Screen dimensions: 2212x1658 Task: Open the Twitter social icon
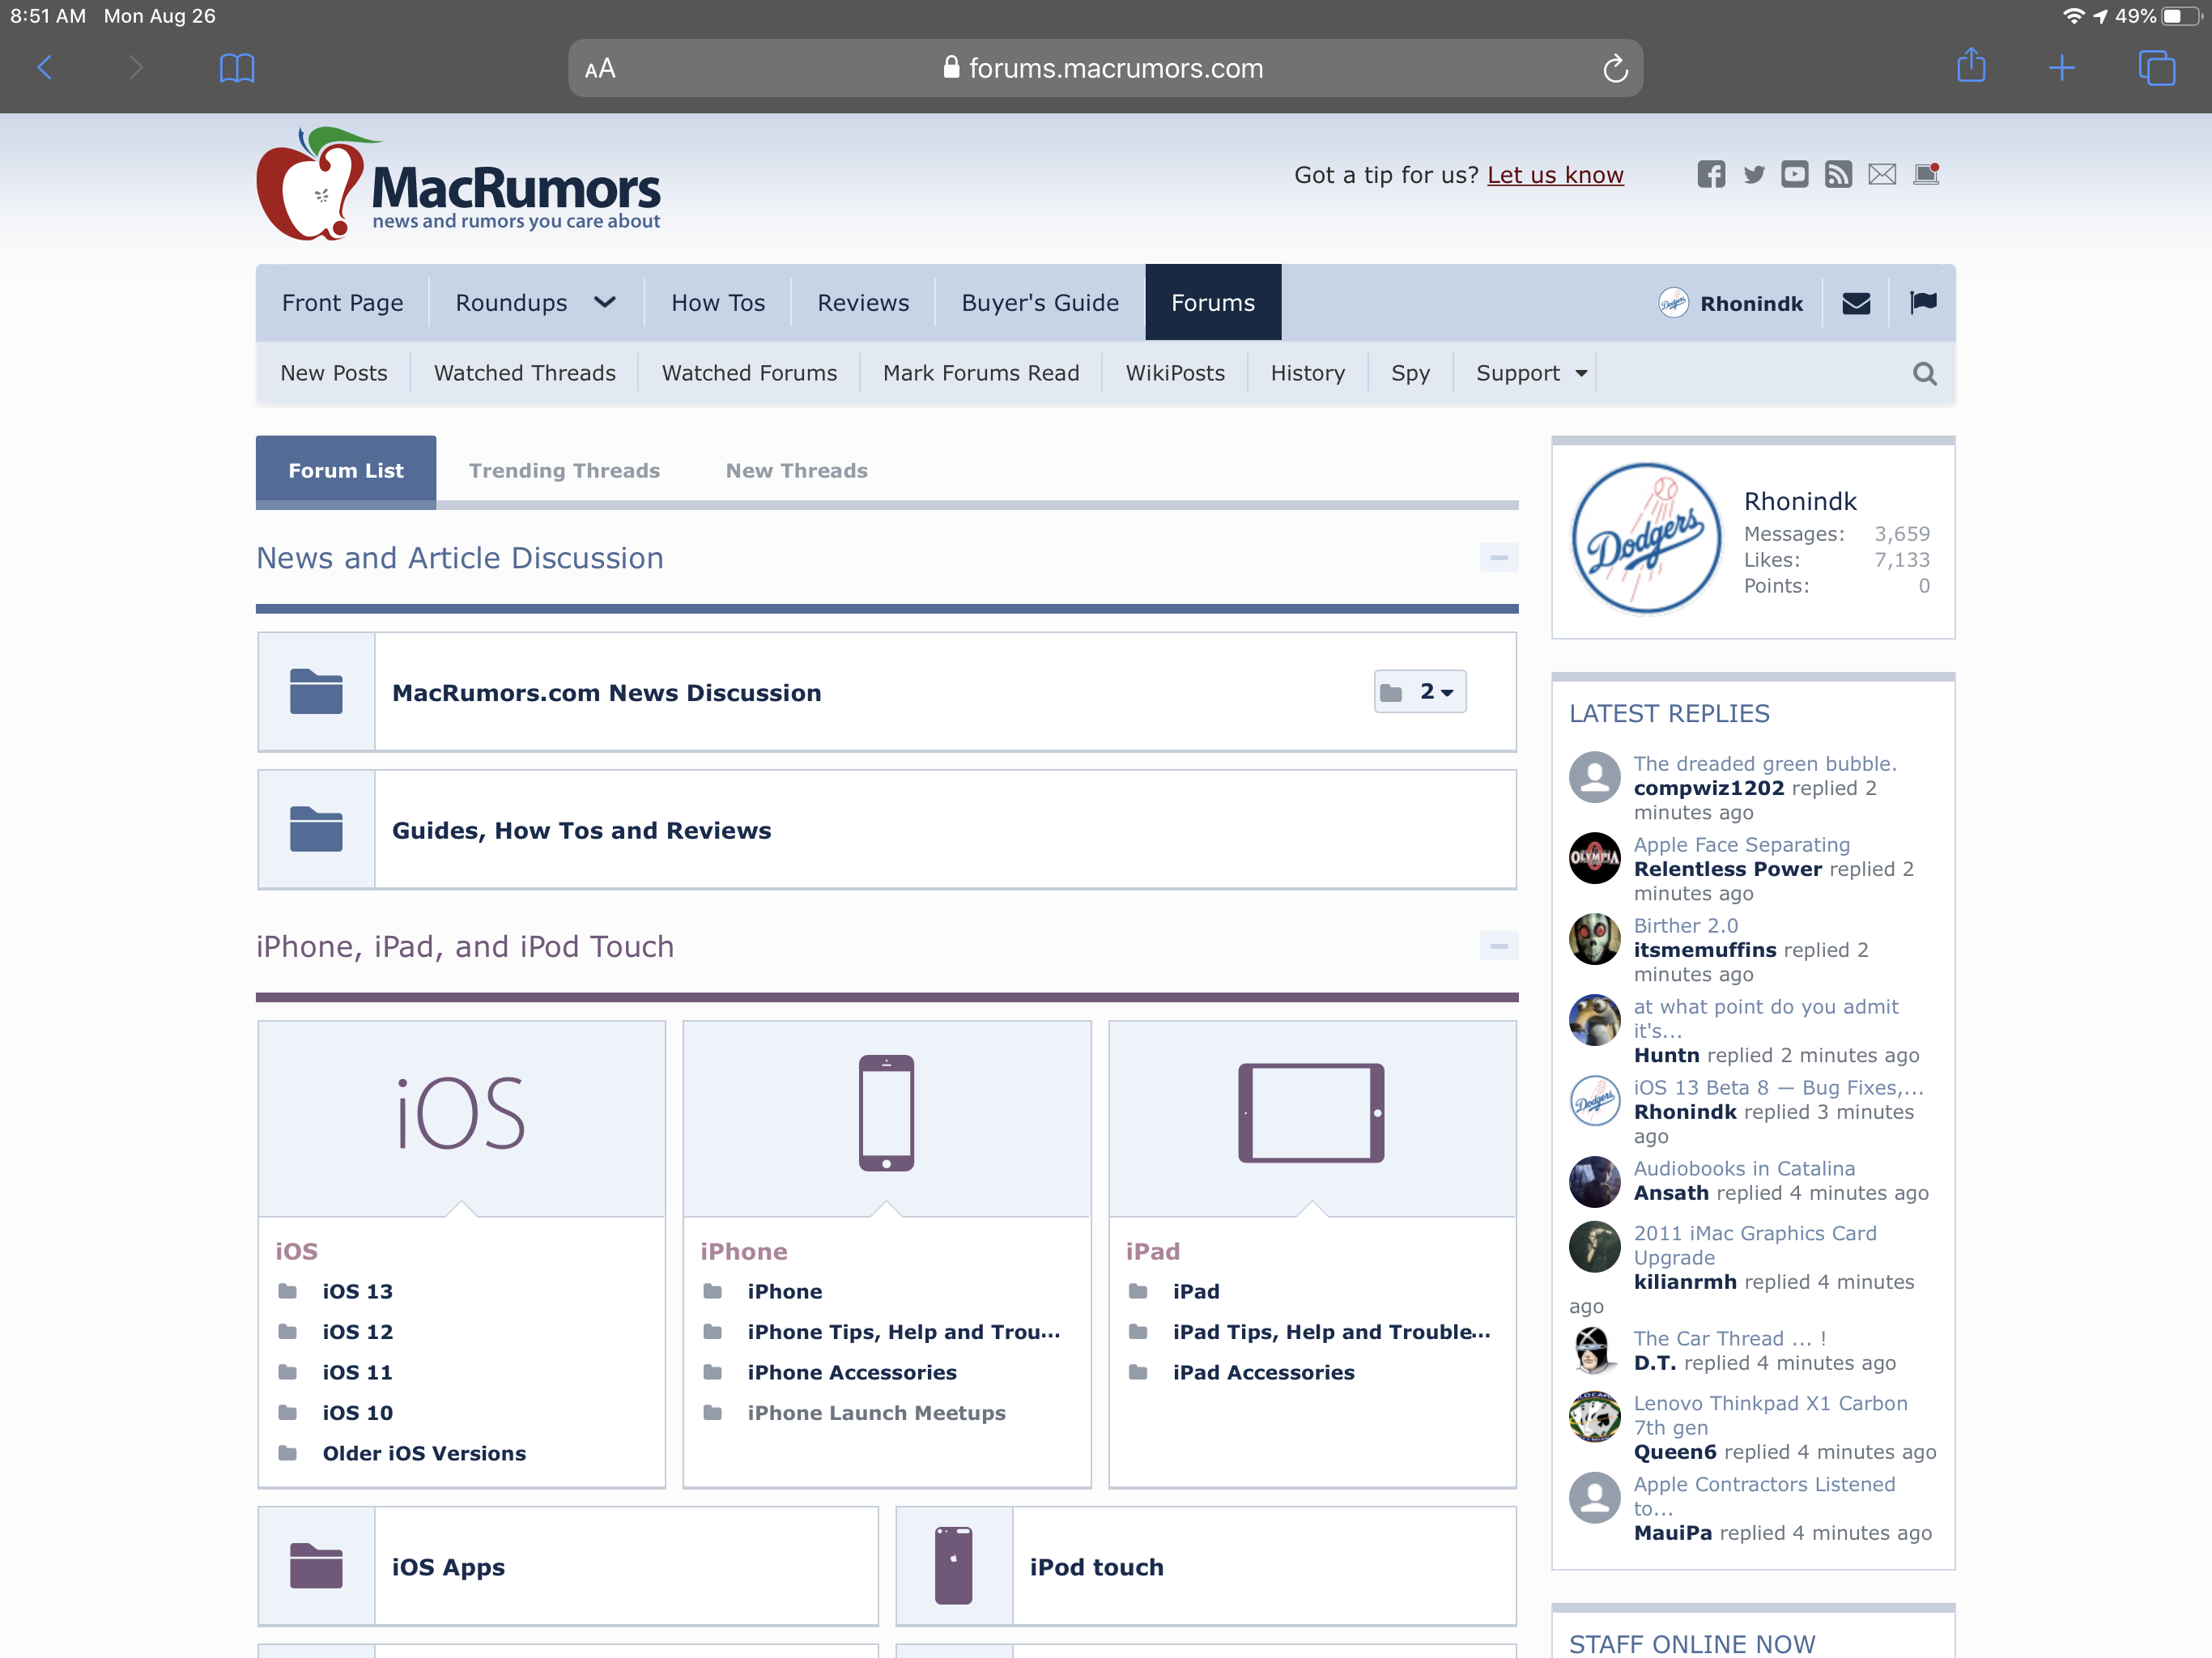point(1754,175)
